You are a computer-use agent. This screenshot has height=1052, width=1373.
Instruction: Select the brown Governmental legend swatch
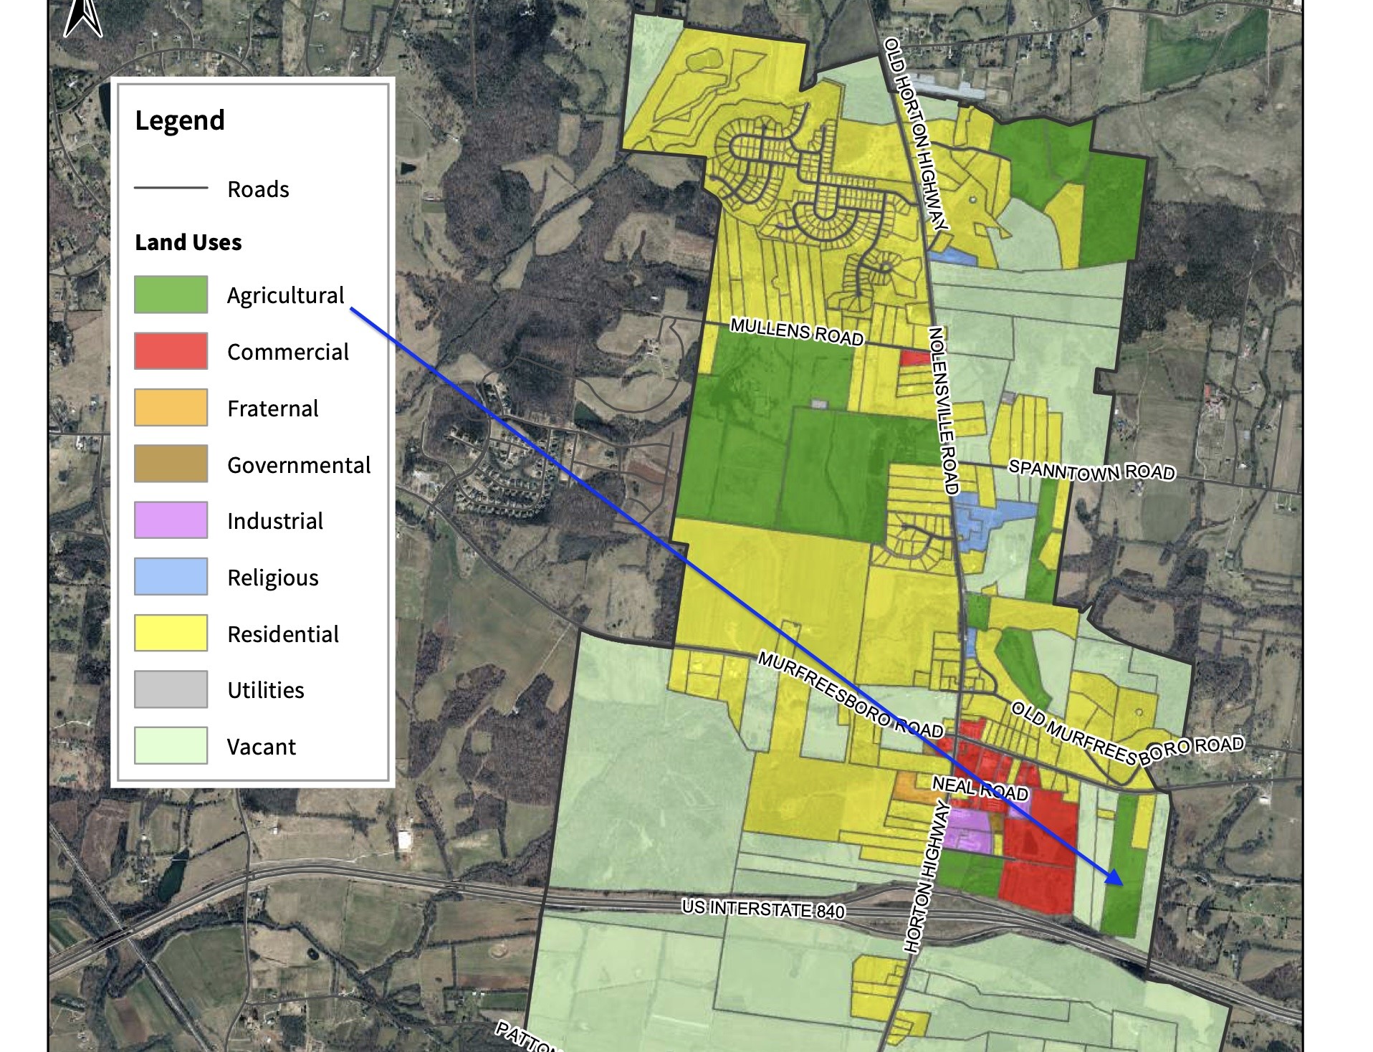(x=171, y=464)
